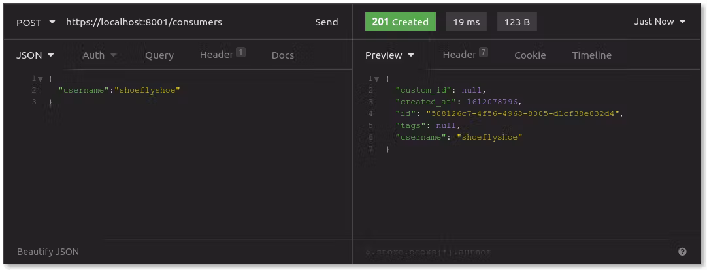707x270 pixels.
Task: Open the Preview mode dropdown
Action: [x=389, y=55]
